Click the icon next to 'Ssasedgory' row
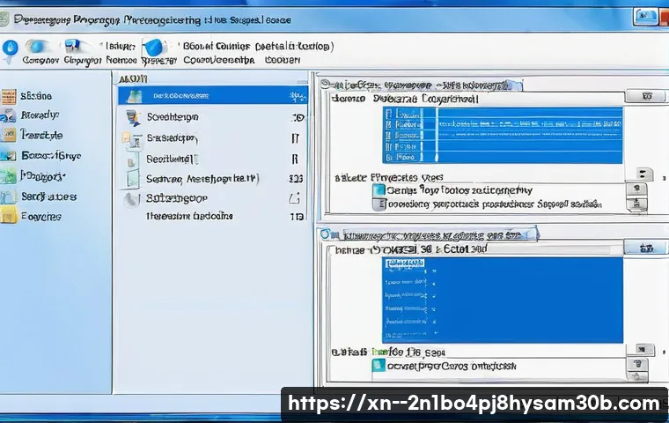This screenshot has width=669, height=423. coord(132,139)
